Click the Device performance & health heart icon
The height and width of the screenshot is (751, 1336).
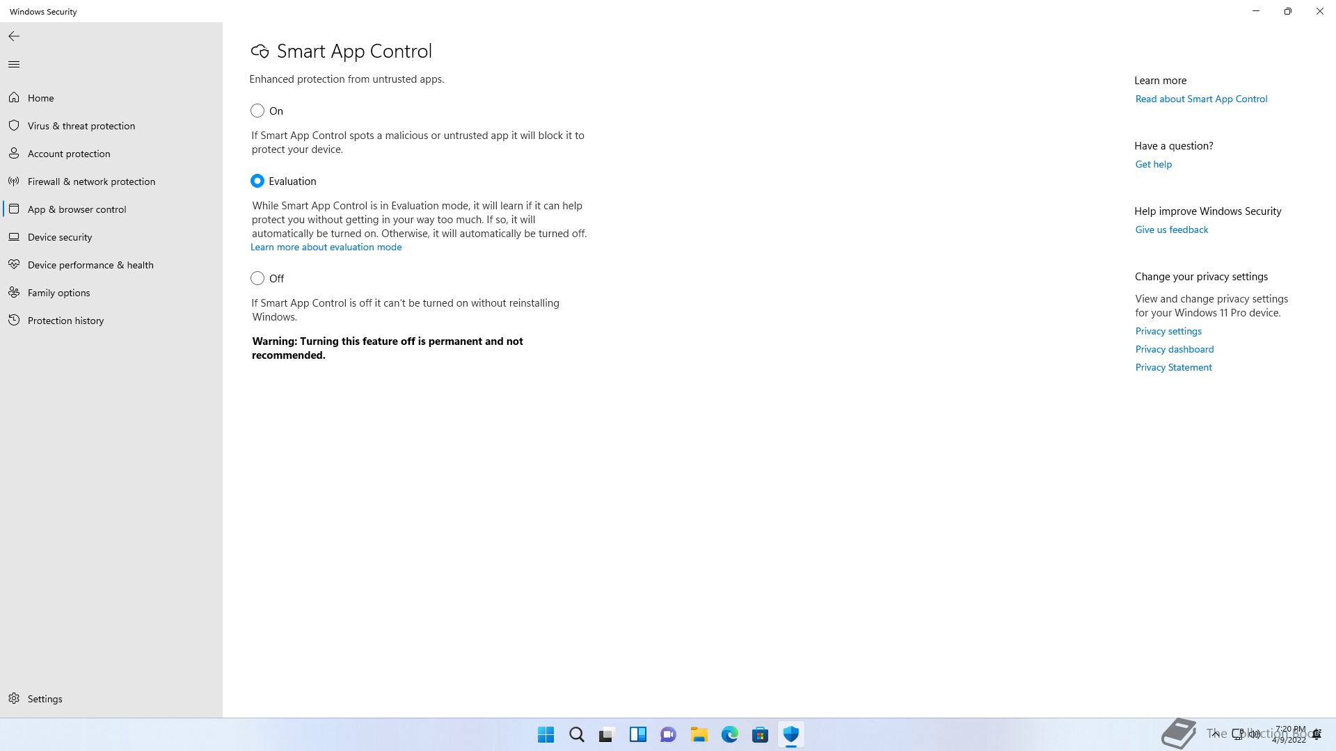click(x=14, y=264)
